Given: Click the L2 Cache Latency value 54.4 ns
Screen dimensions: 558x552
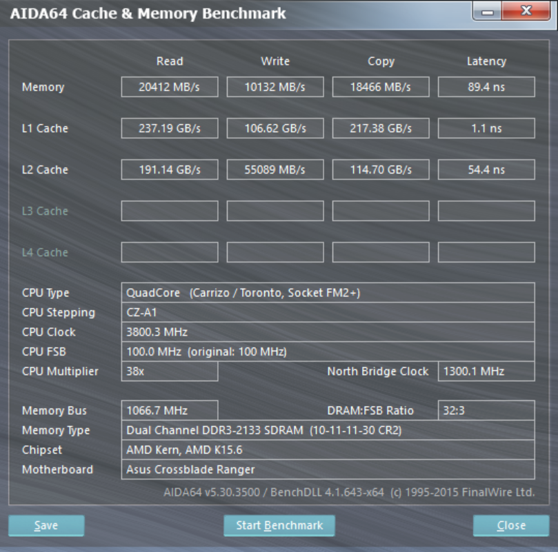Looking at the screenshot, I should point(486,170).
